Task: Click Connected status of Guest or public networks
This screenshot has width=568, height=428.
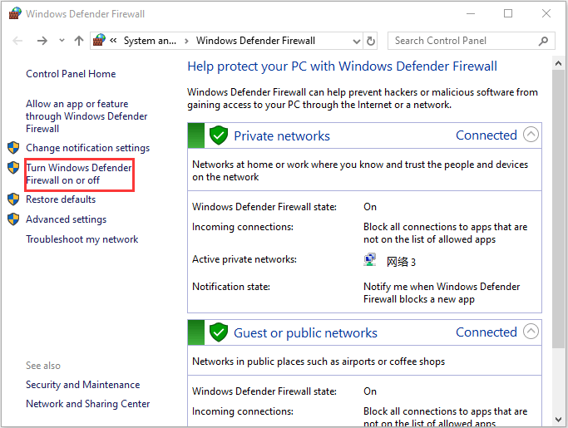Action: tap(487, 332)
